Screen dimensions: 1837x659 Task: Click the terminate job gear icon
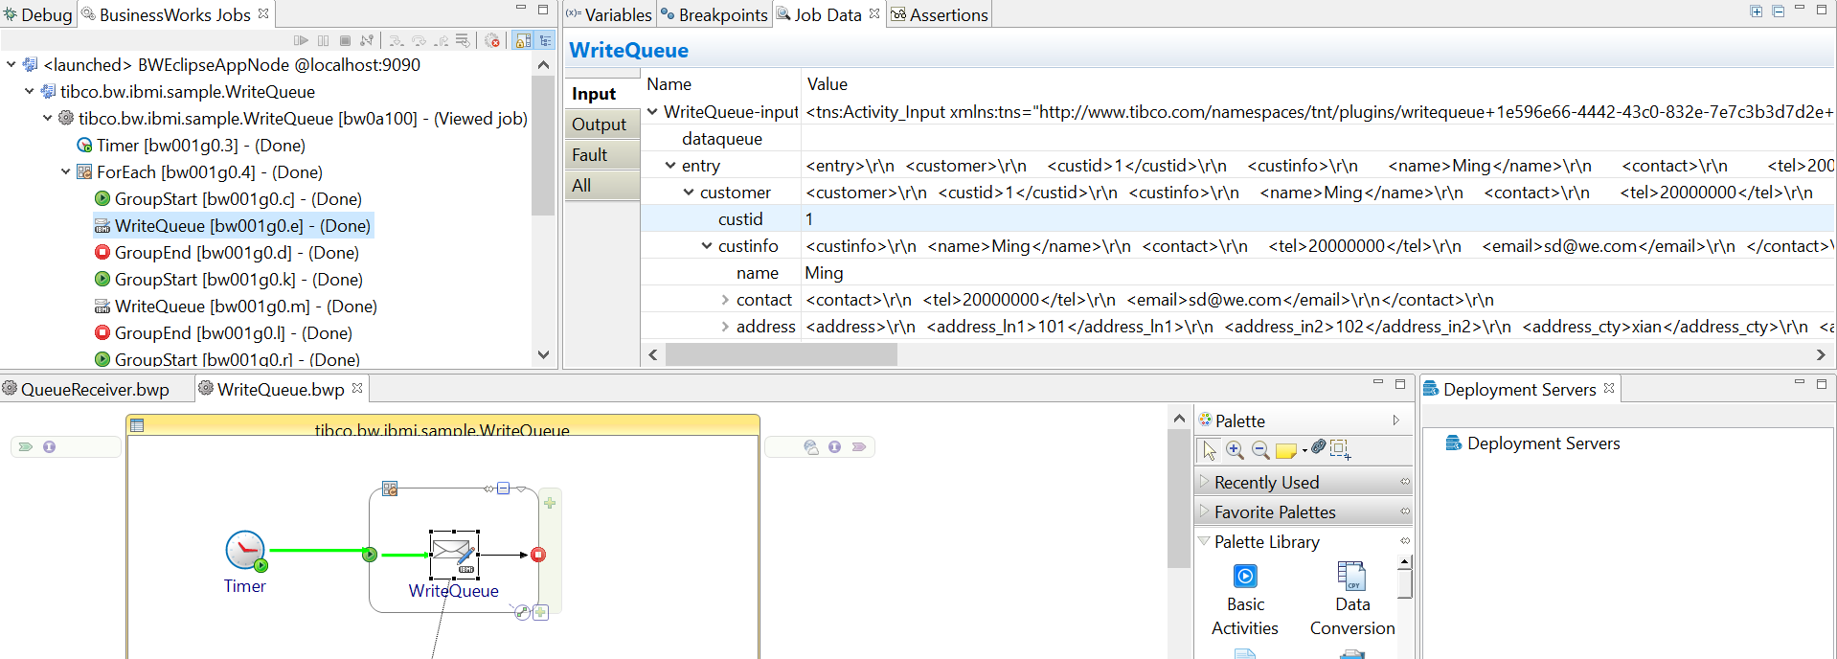coord(492,40)
